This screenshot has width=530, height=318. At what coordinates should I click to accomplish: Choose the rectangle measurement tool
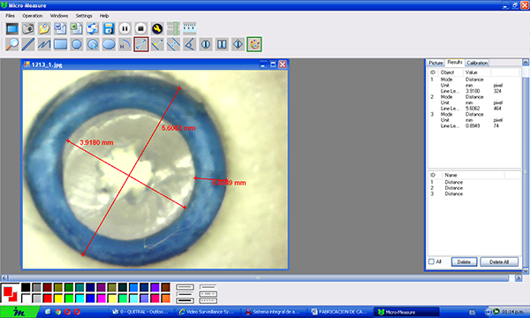pos(60,44)
